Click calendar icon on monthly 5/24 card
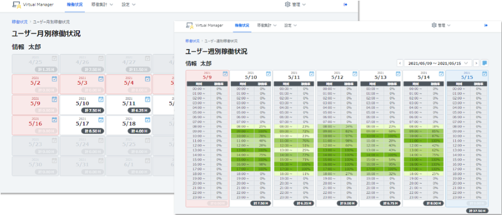This screenshot has height=215, width=502. pos(101,140)
